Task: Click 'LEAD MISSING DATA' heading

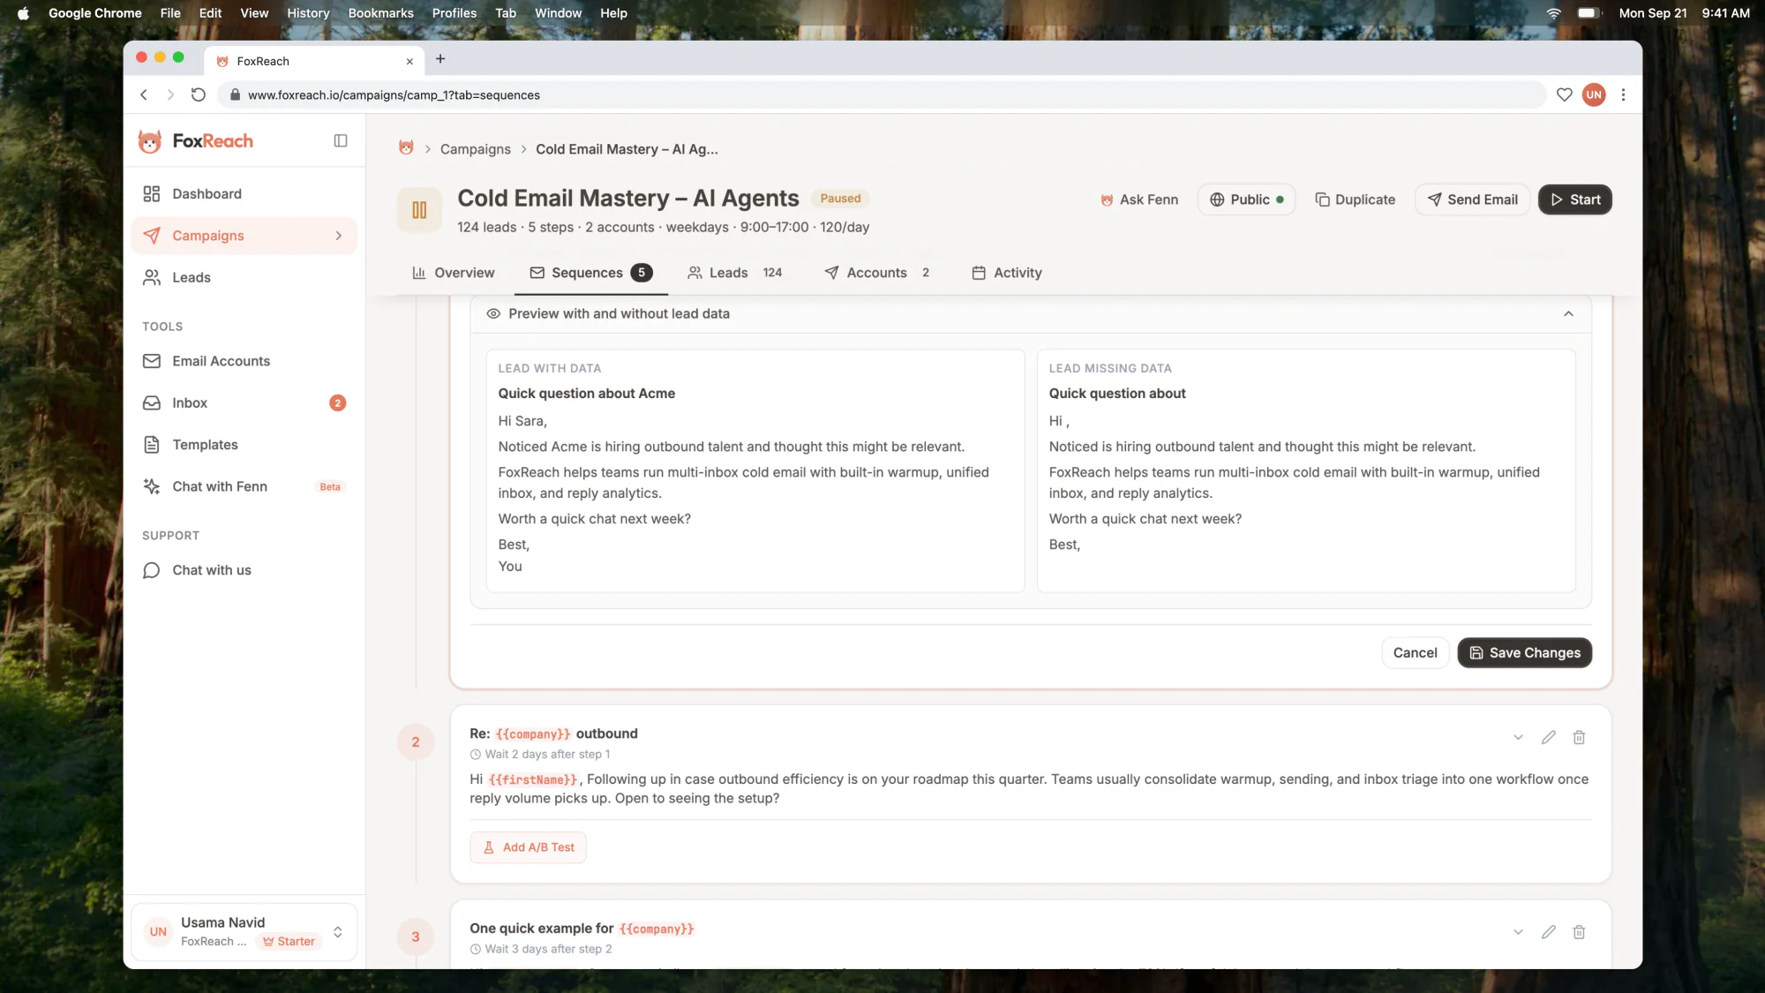Action: [x=1110, y=368]
